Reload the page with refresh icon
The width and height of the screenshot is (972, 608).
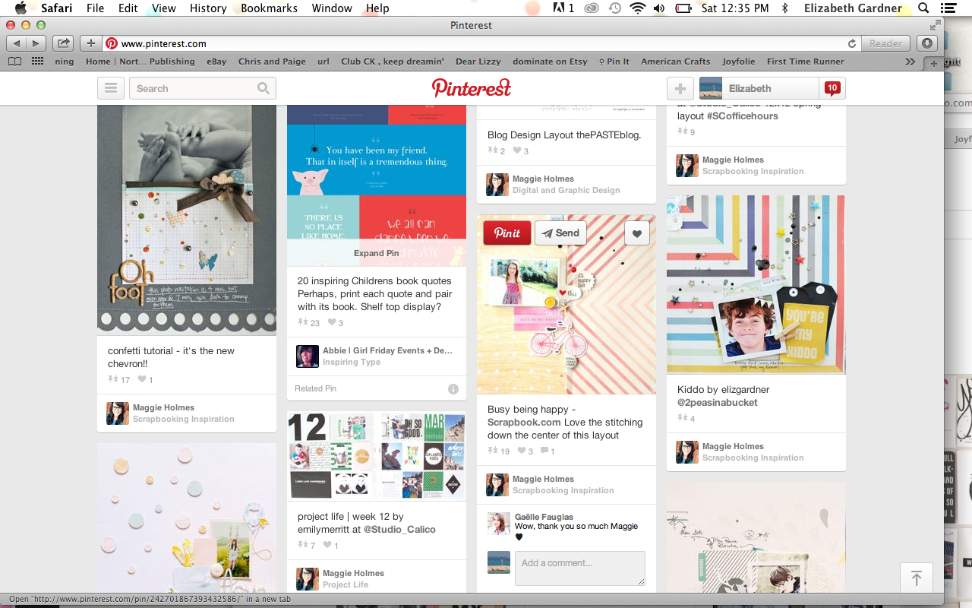click(852, 44)
